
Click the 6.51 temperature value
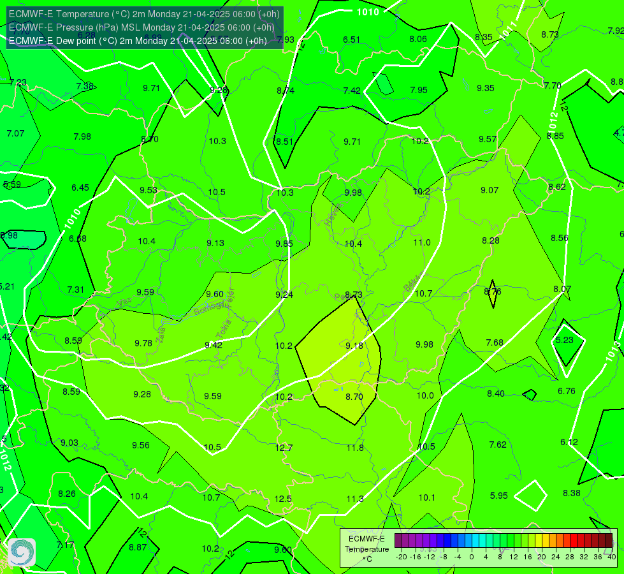pos(351,40)
